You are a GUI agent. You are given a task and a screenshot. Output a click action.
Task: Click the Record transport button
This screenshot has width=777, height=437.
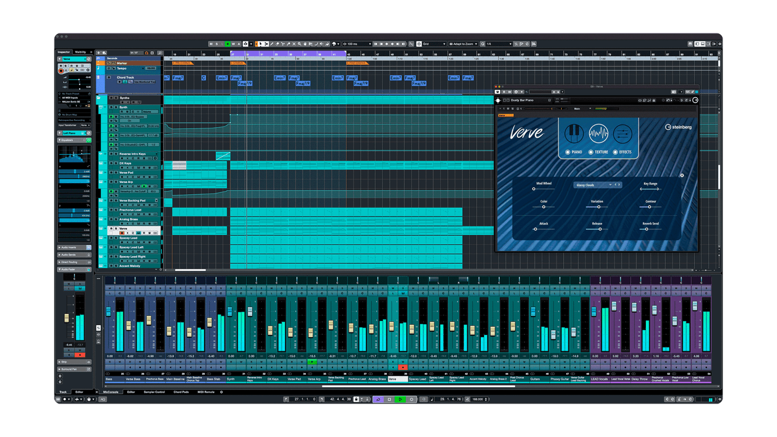tap(411, 399)
